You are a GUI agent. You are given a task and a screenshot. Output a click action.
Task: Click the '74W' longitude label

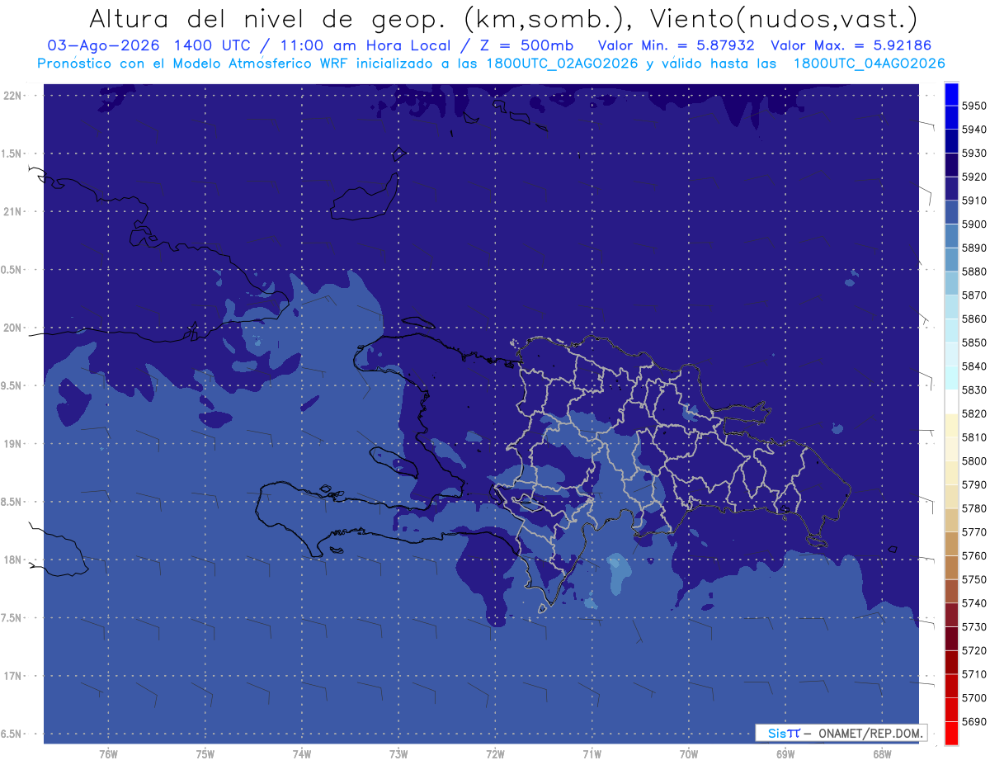click(302, 754)
